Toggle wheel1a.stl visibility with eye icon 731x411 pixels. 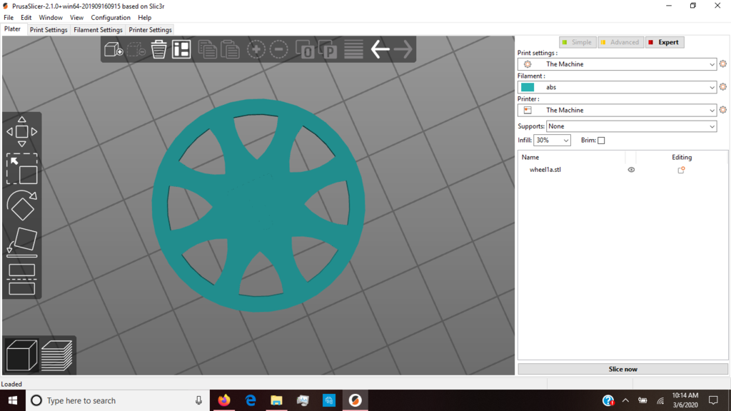pyautogui.click(x=631, y=170)
